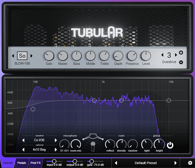
Task: Click the bright global knob
Action: click(159, 144)
